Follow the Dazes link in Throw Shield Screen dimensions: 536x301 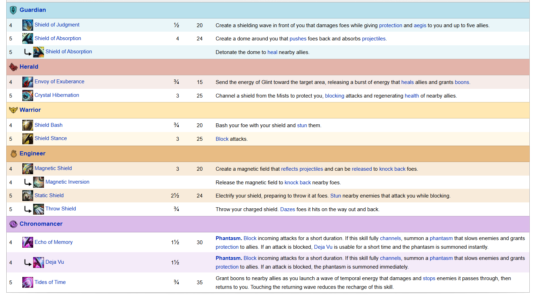(x=288, y=209)
